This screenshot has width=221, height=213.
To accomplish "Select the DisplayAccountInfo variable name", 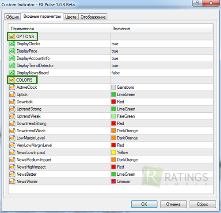I will pyautogui.click(x=33, y=58).
